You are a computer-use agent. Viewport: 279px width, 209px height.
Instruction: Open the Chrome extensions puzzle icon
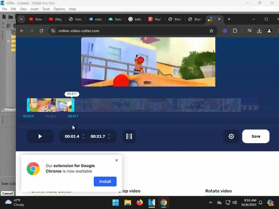pyautogui.click(x=235, y=31)
